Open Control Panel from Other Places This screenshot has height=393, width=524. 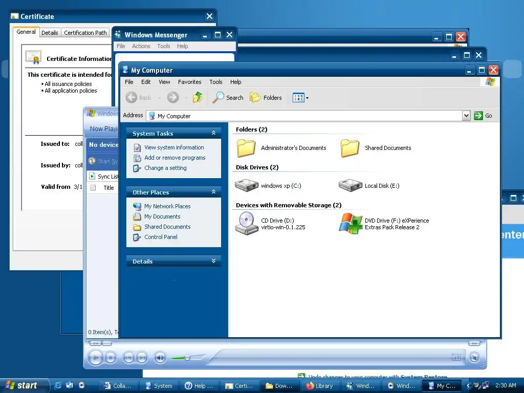[161, 237]
